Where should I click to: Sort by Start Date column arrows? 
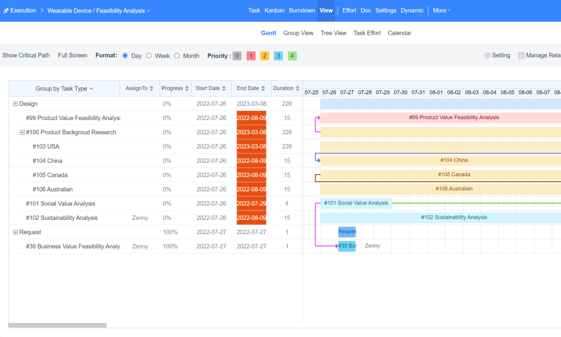point(224,89)
